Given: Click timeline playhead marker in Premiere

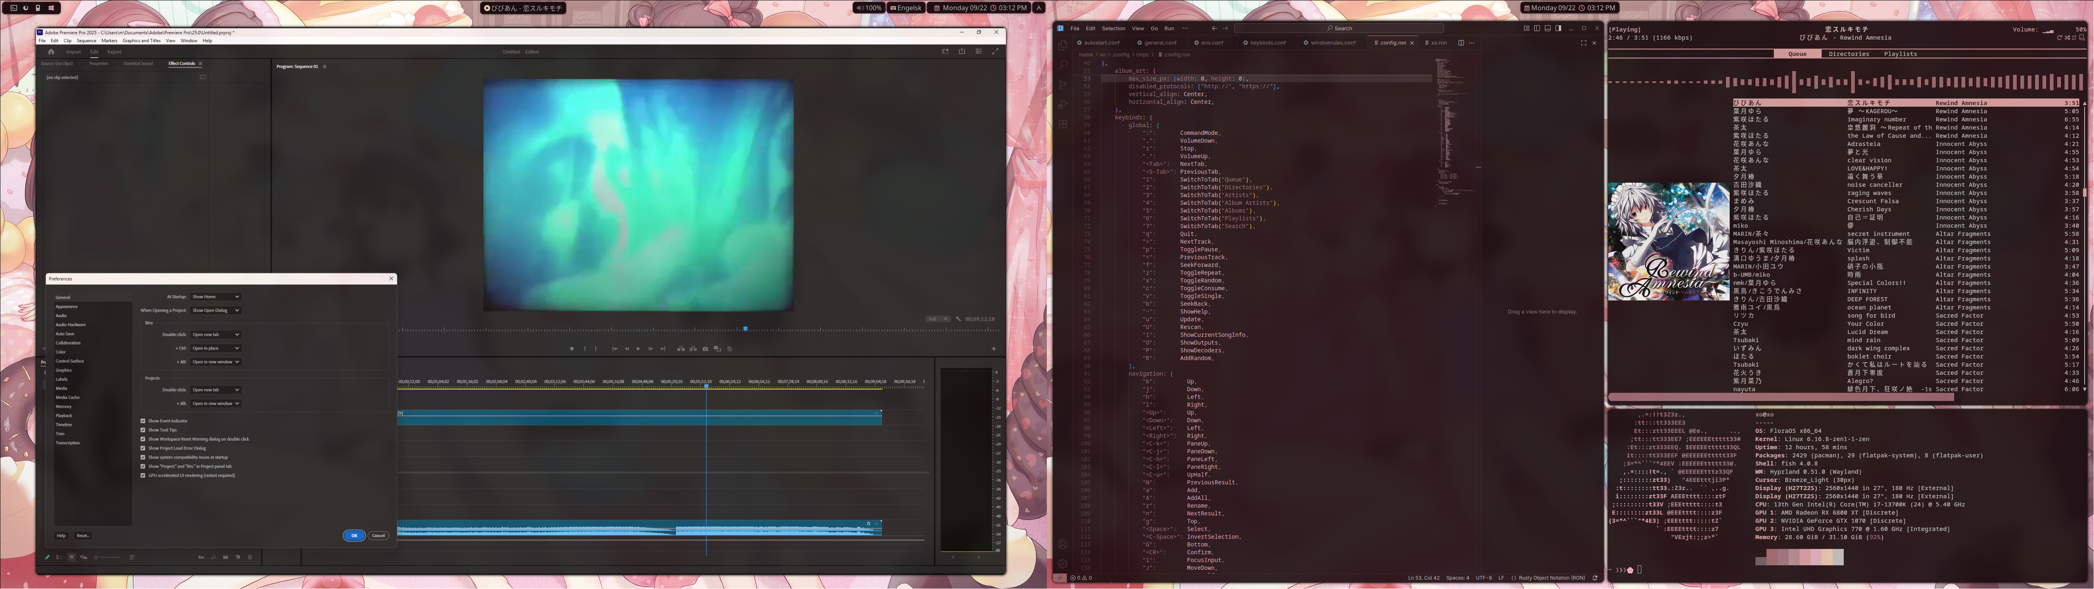Looking at the screenshot, I should coord(706,386).
